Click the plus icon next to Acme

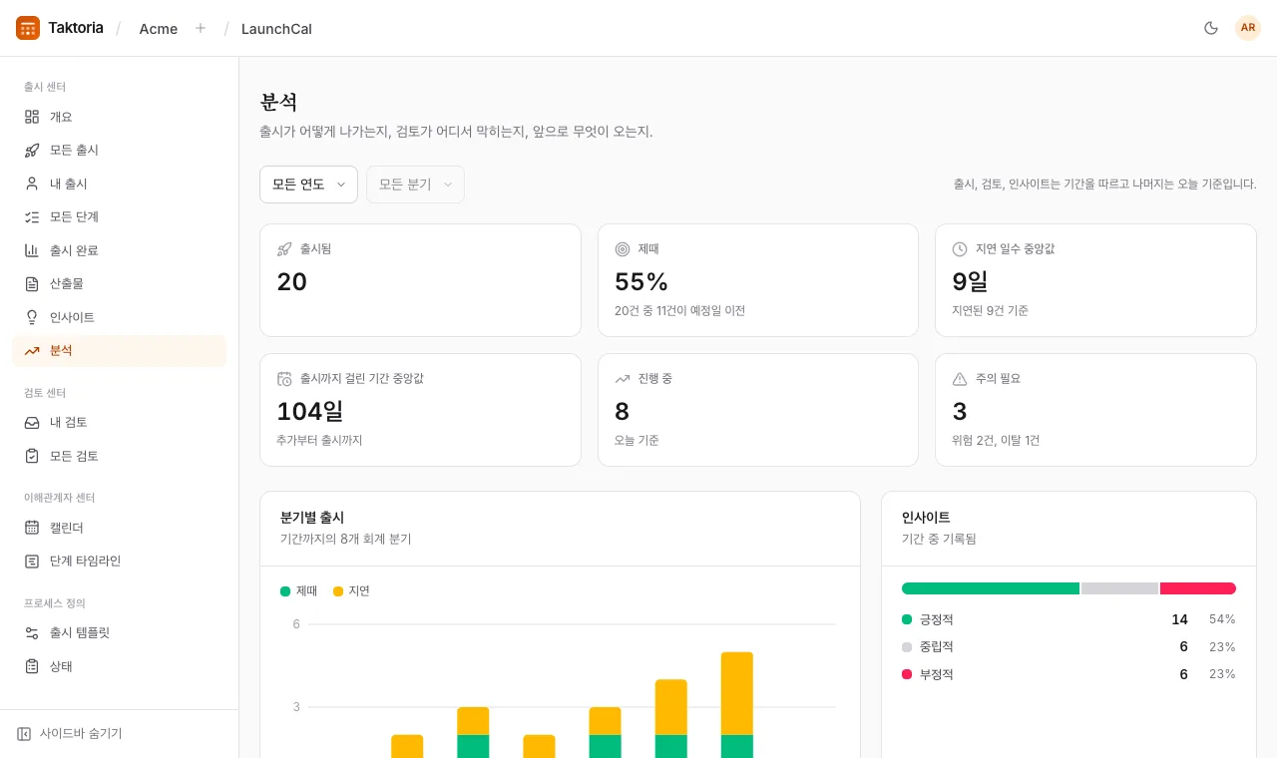[201, 28]
